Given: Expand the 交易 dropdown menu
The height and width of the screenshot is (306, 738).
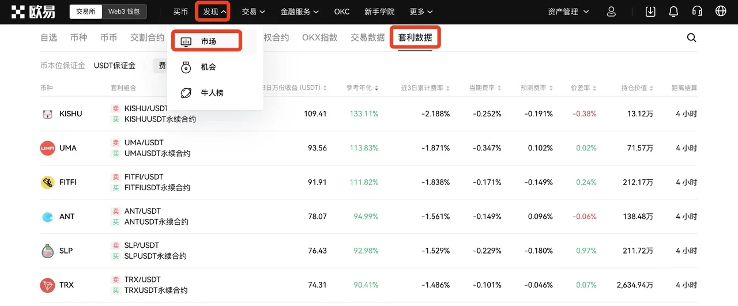Looking at the screenshot, I should 253,12.
